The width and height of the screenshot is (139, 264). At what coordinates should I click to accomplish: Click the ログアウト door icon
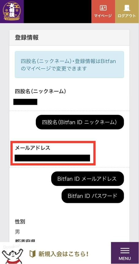click(x=127, y=8)
